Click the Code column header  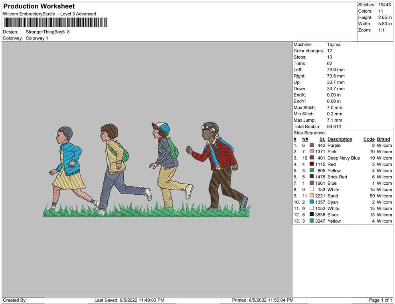click(369, 139)
